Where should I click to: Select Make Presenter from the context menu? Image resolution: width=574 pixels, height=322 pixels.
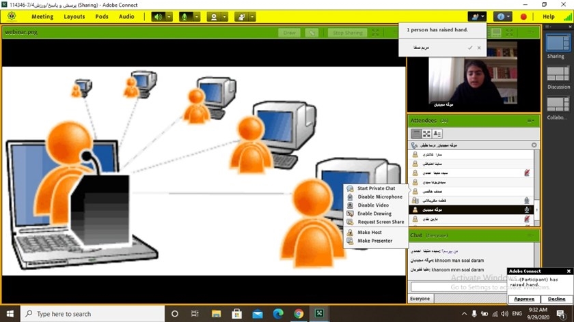pos(374,241)
